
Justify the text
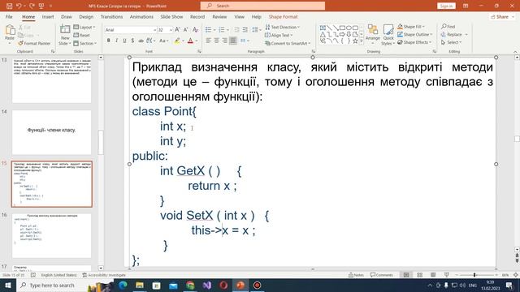pos(233,41)
